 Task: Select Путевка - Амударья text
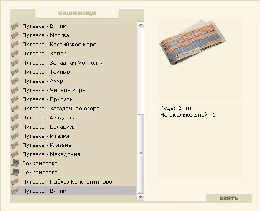coord(49,118)
